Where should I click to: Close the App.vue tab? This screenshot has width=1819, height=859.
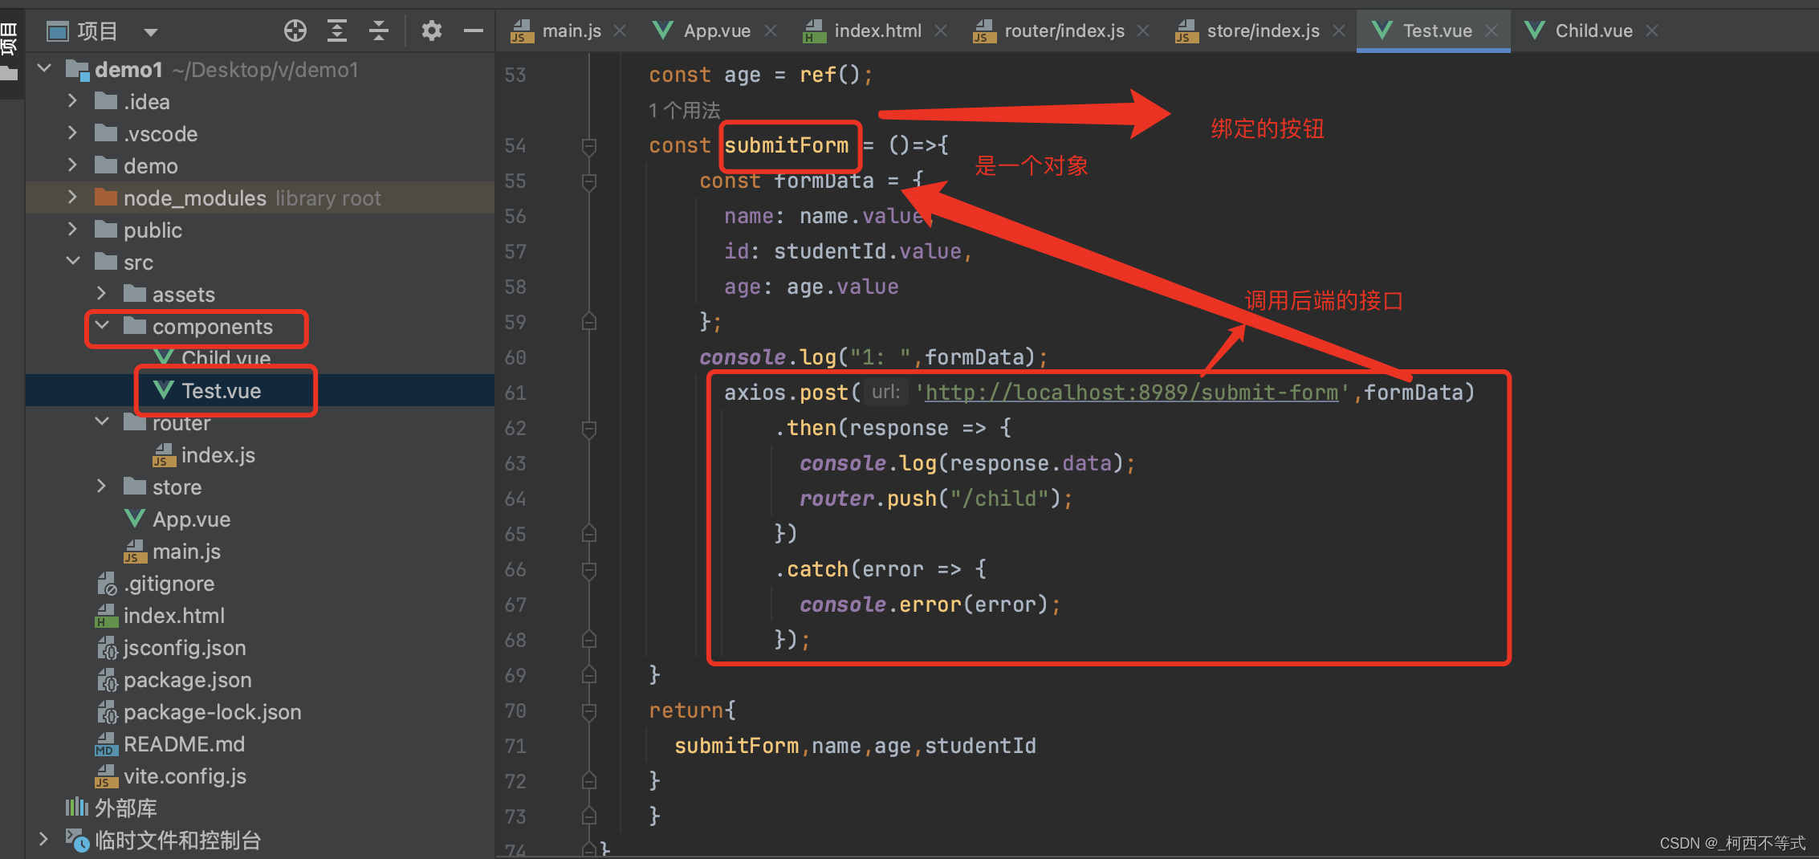point(771,31)
